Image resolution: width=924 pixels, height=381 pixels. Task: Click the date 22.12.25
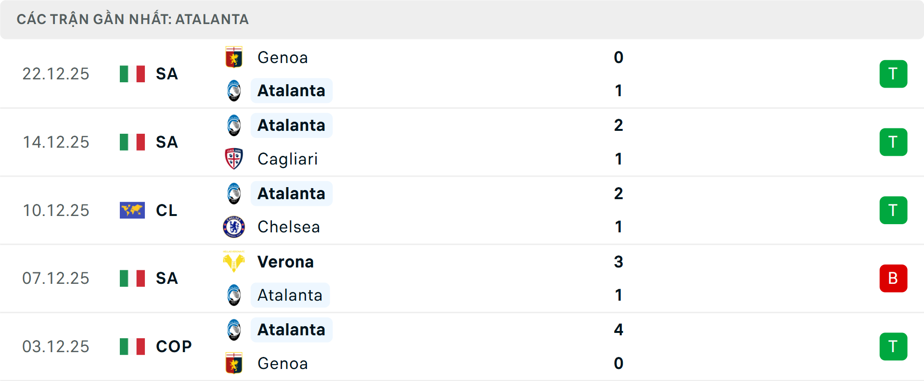click(56, 74)
